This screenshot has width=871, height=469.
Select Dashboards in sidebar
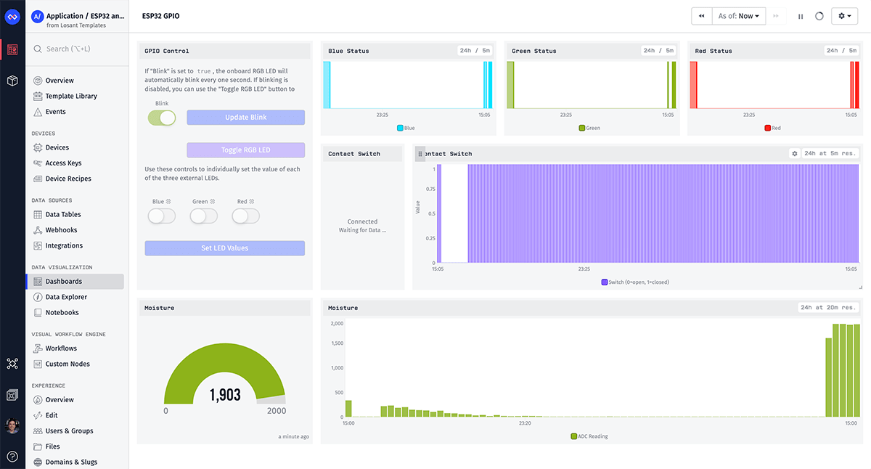[75, 281]
